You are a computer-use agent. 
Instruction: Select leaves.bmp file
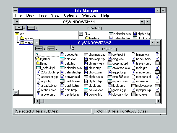click(x=142, y=63)
